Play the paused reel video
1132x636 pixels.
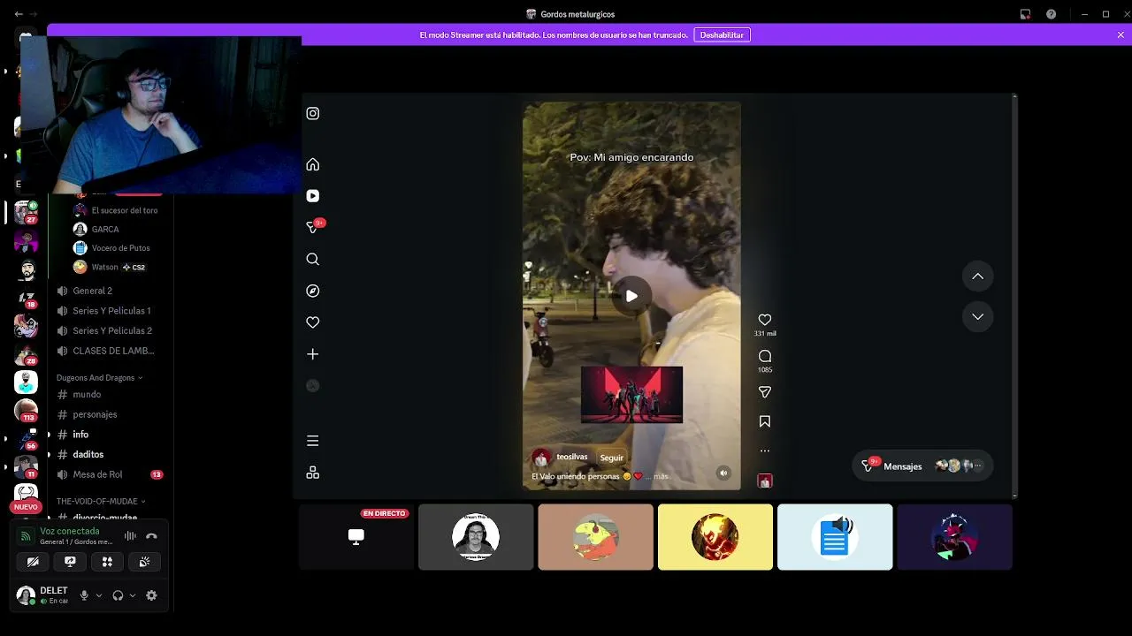click(631, 296)
